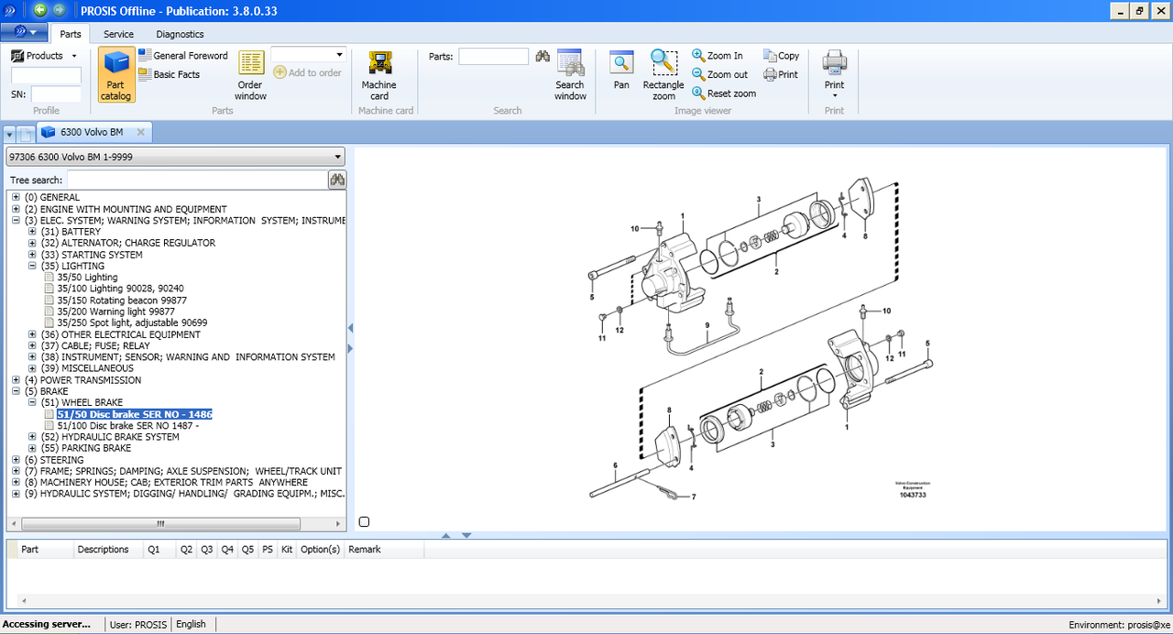
Task: Expand the (4) POWER TRANSMISSION node
Action: tap(16, 380)
